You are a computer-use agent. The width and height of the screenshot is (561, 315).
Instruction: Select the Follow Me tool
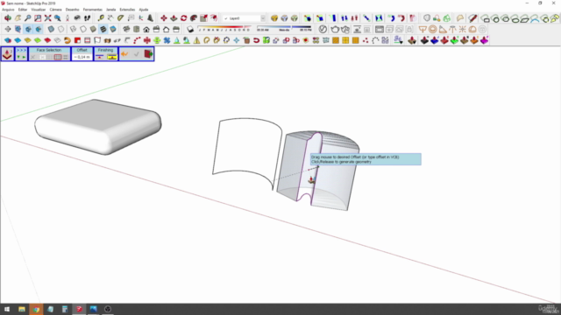(194, 17)
